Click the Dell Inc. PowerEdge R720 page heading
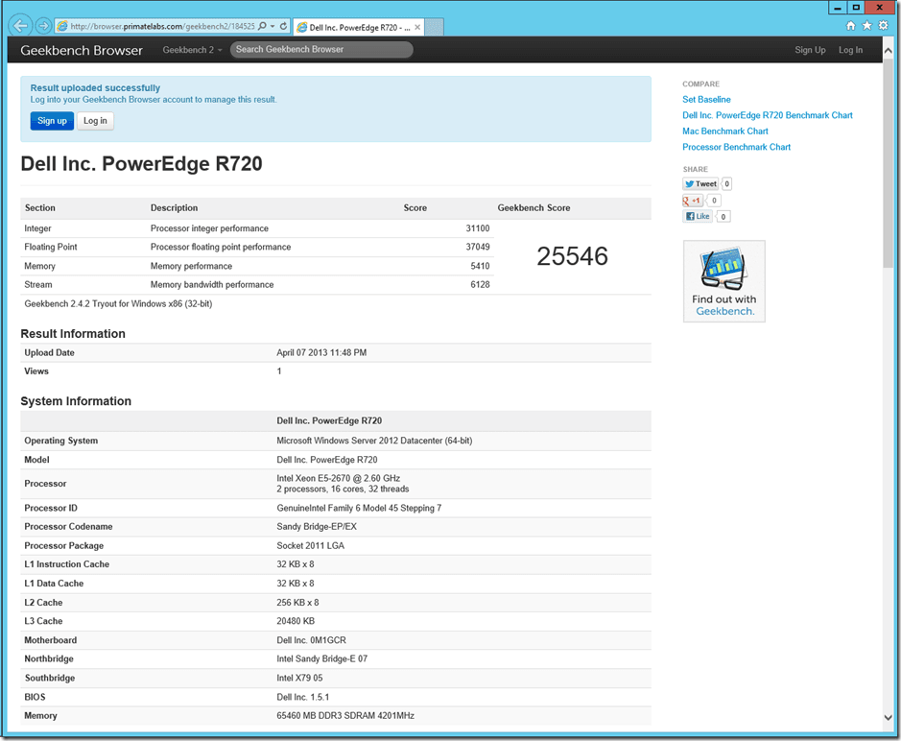 [x=141, y=164]
